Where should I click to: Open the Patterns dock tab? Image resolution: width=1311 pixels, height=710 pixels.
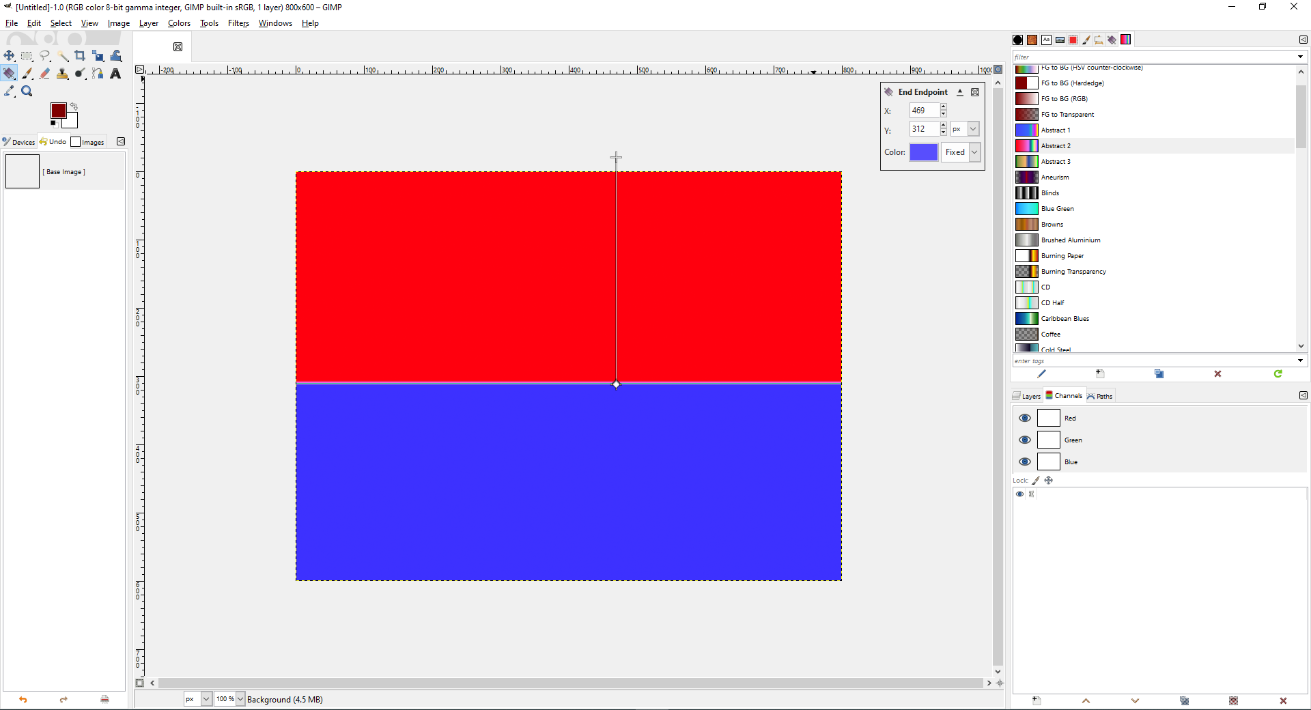[1032, 40]
